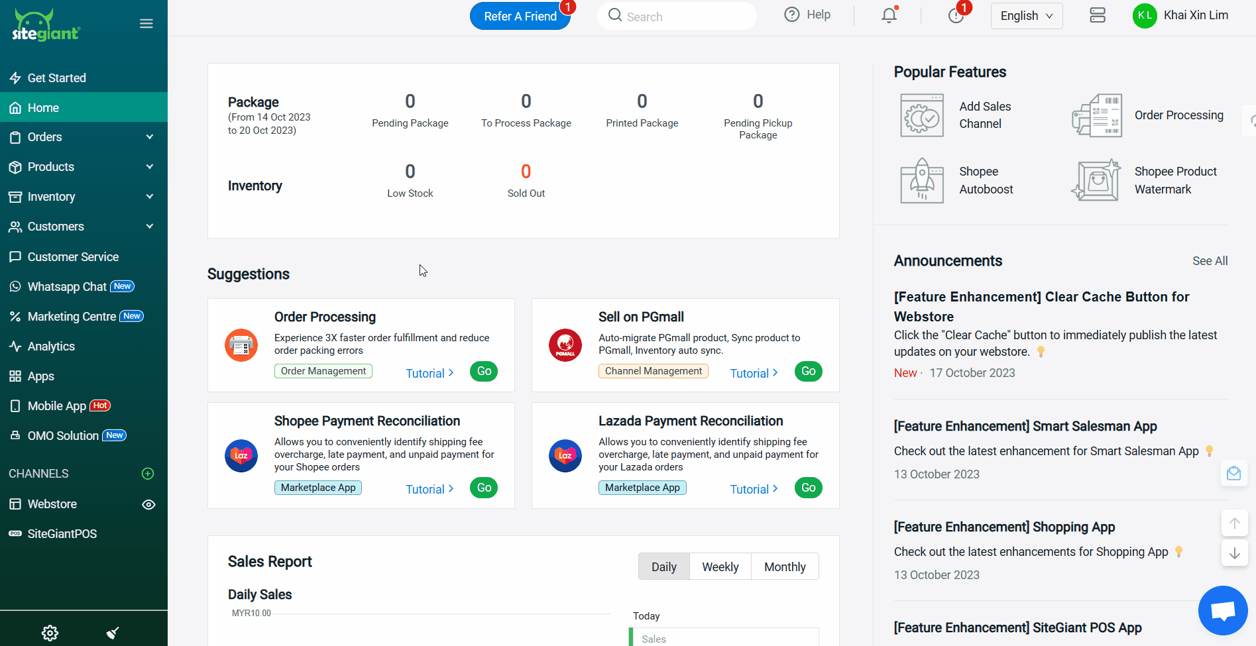Click into the Search field

coord(683,17)
